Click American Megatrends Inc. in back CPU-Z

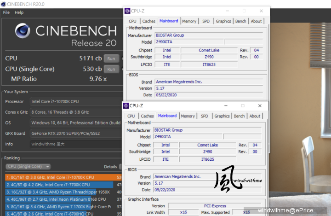(209, 82)
